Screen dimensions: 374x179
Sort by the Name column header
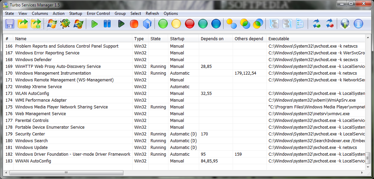tap(72, 39)
